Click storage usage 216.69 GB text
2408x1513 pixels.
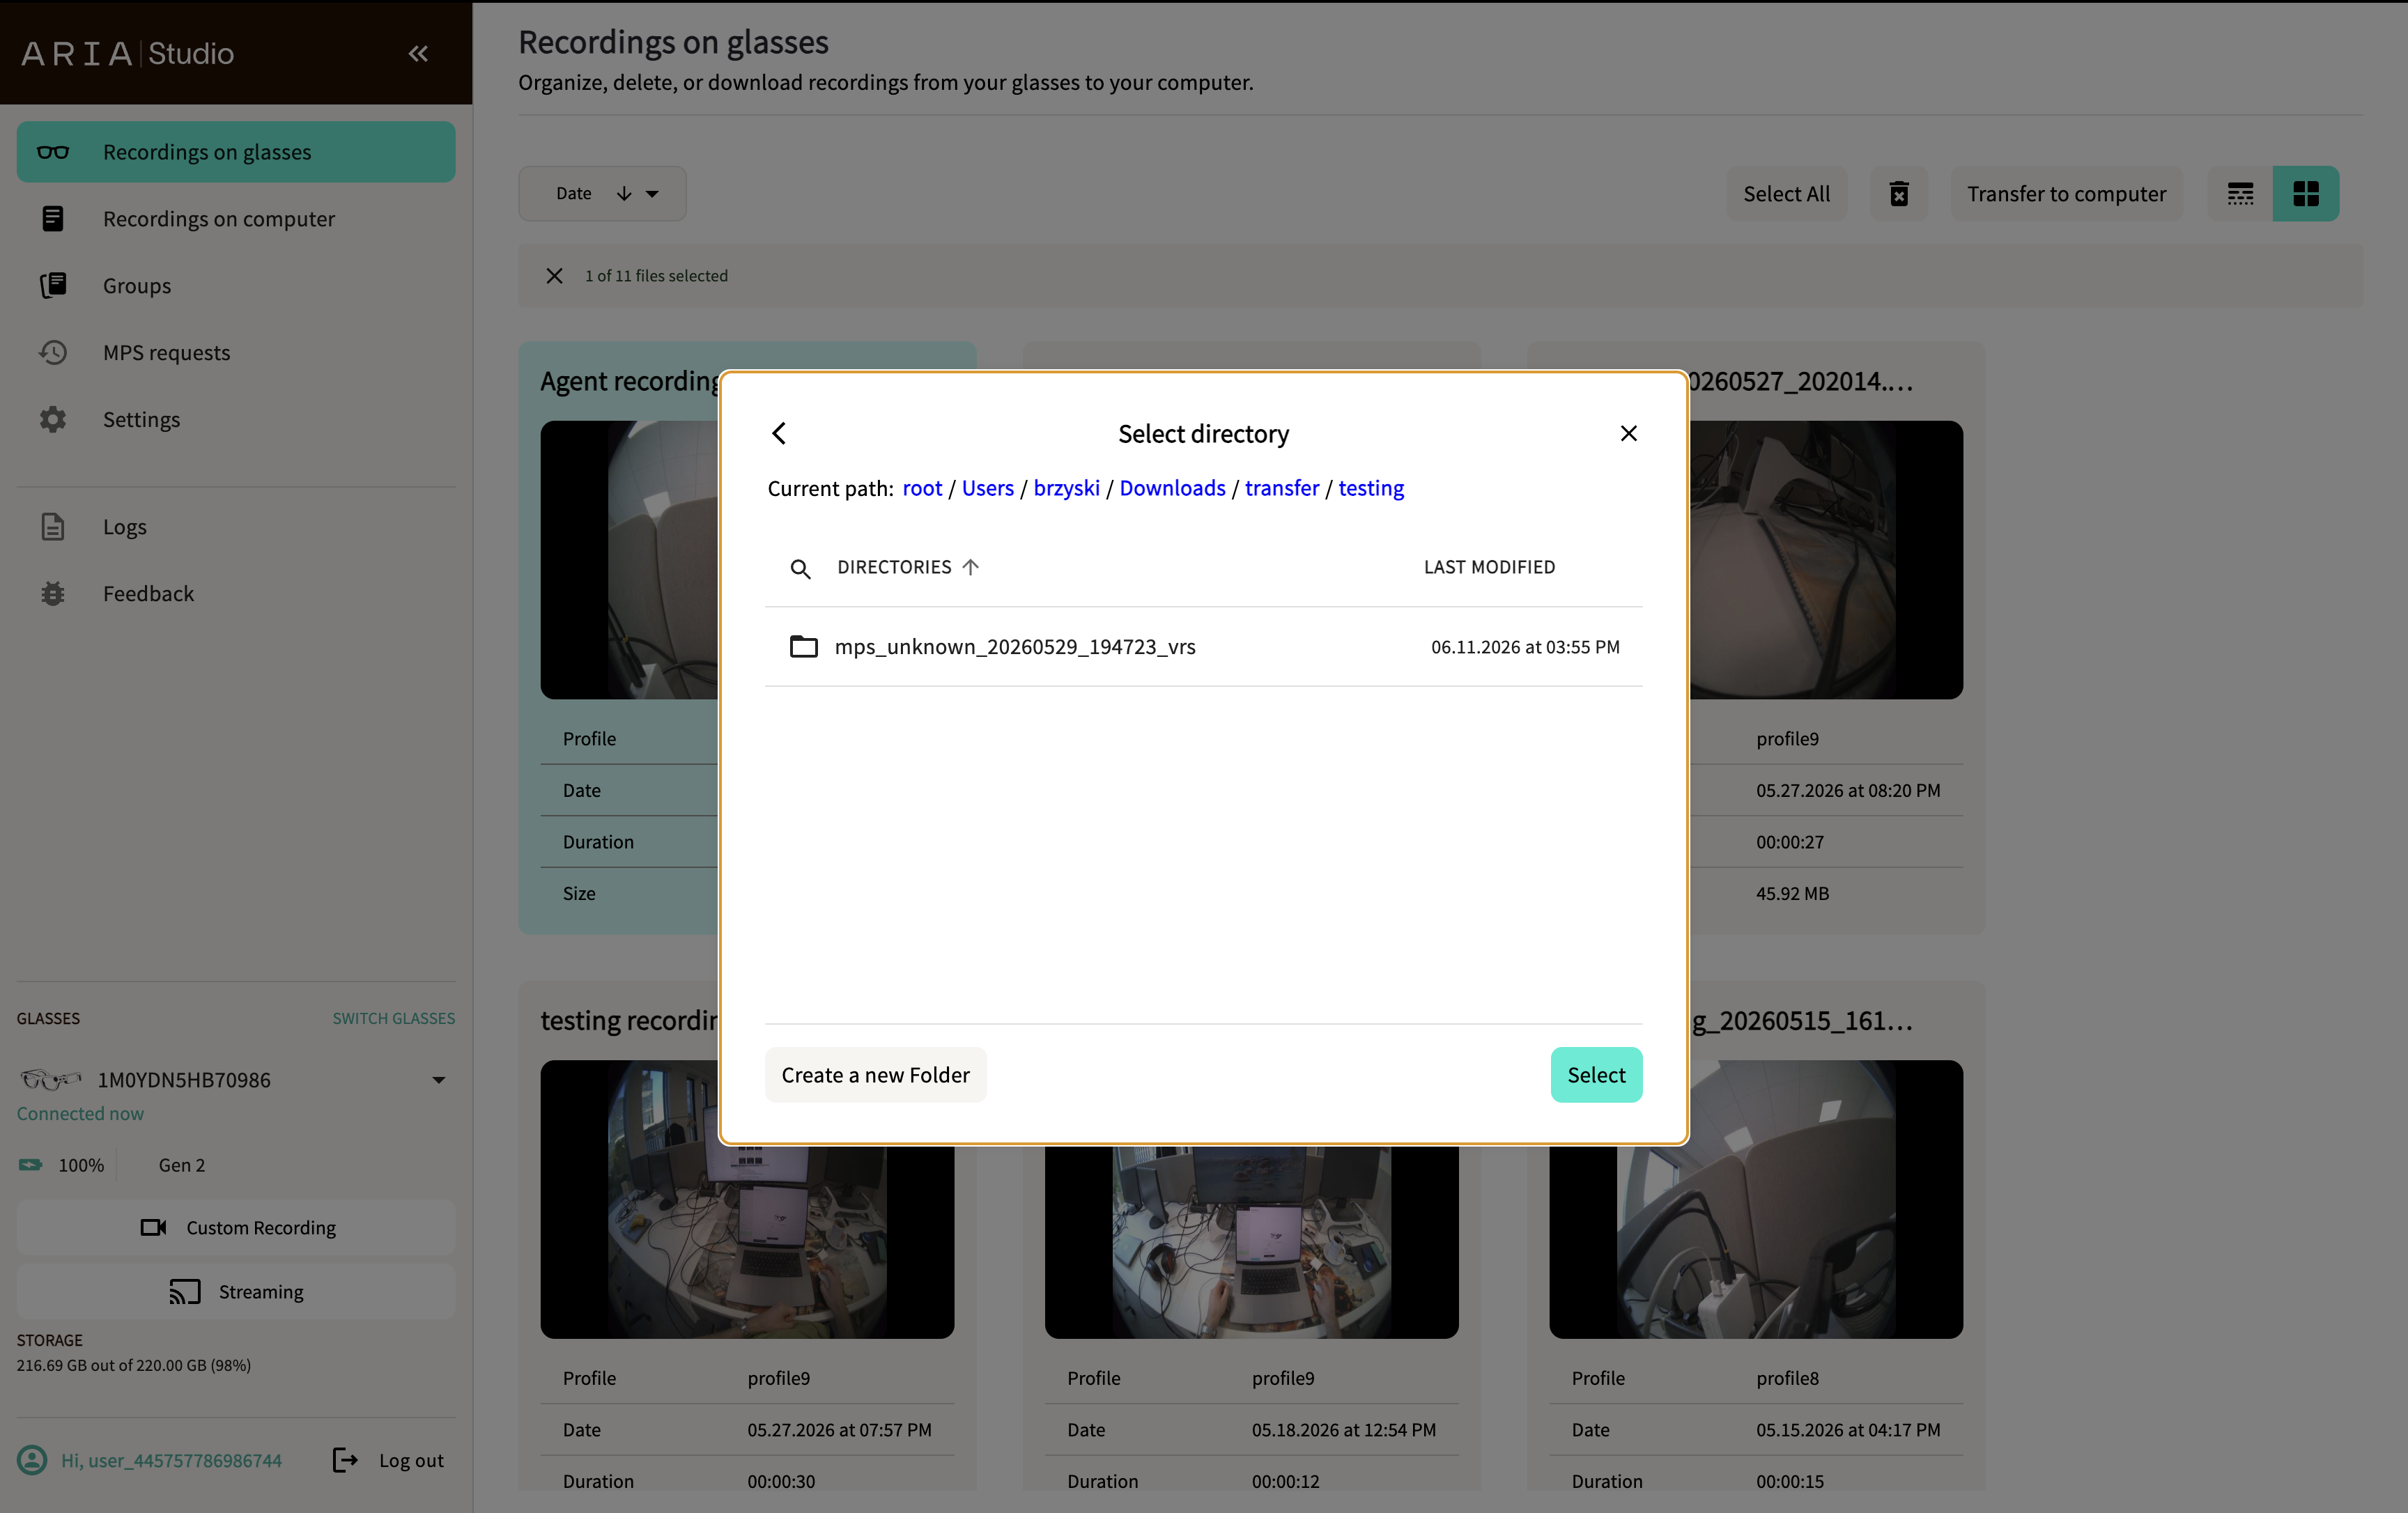134,1365
